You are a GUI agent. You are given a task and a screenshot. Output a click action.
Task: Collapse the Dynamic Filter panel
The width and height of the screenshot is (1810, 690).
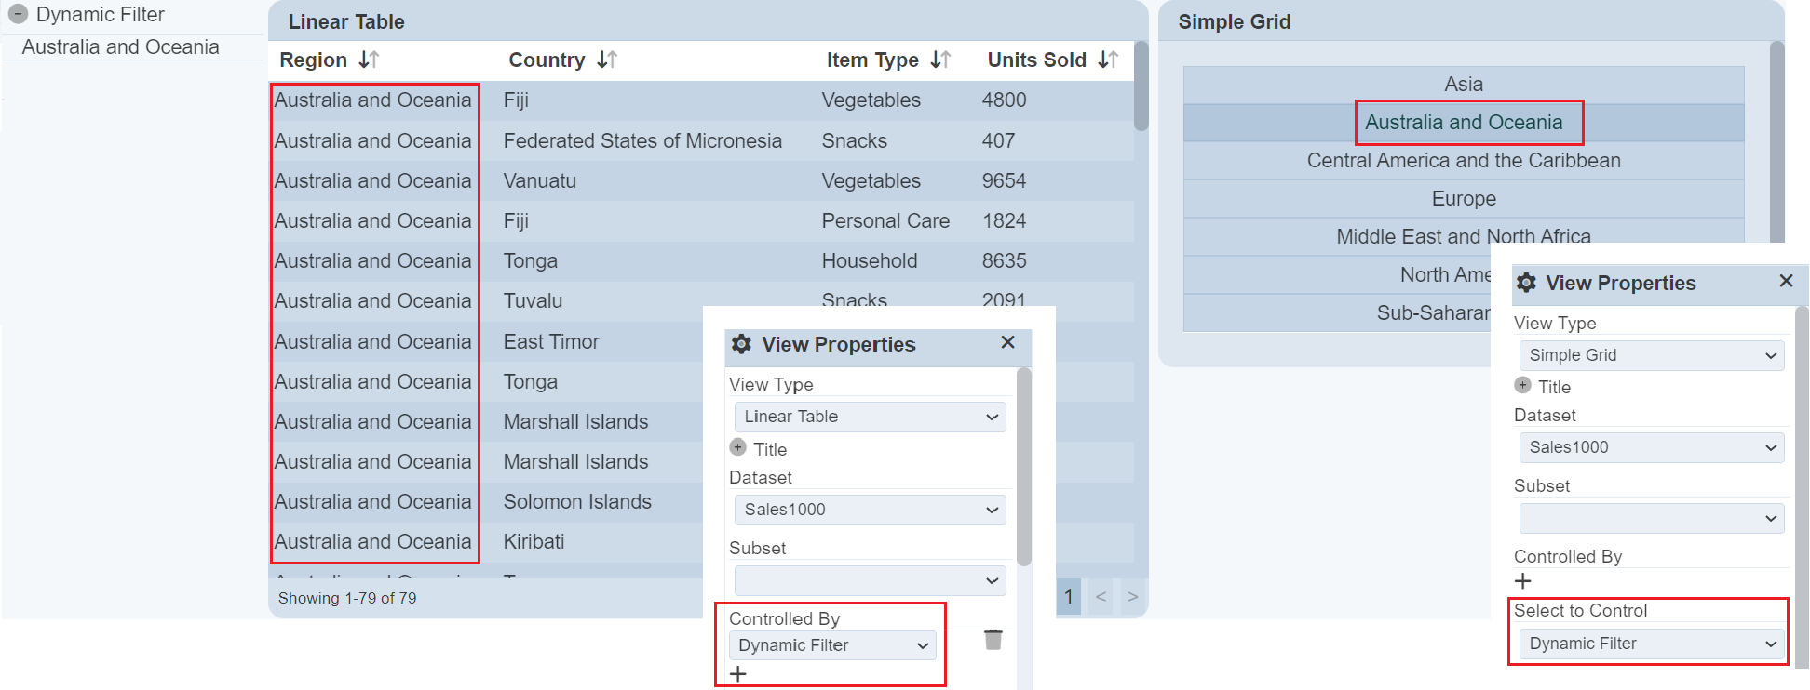18,15
